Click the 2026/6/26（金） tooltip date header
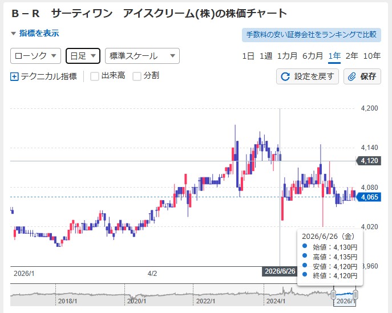Viewport: 392px width, 313px height. [328, 236]
